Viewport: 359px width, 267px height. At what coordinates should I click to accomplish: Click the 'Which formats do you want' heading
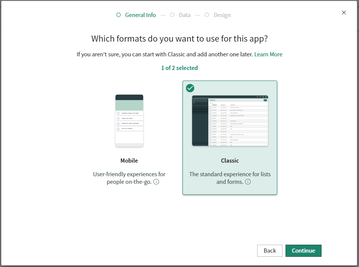pyautogui.click(x=179, y=39)
